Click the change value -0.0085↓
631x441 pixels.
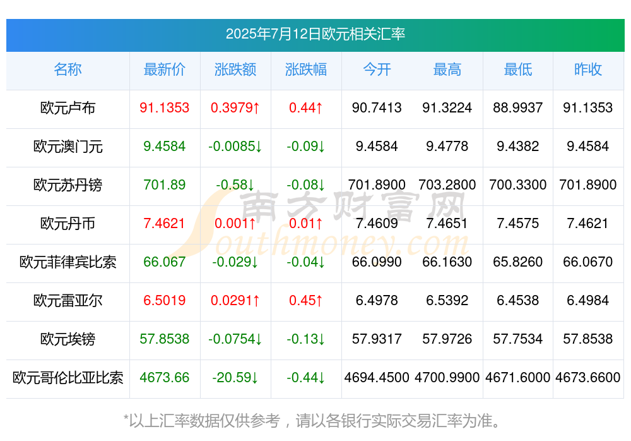235,147
